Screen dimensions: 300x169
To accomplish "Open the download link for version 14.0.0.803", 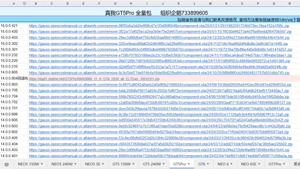I will (x=160, y=84).
